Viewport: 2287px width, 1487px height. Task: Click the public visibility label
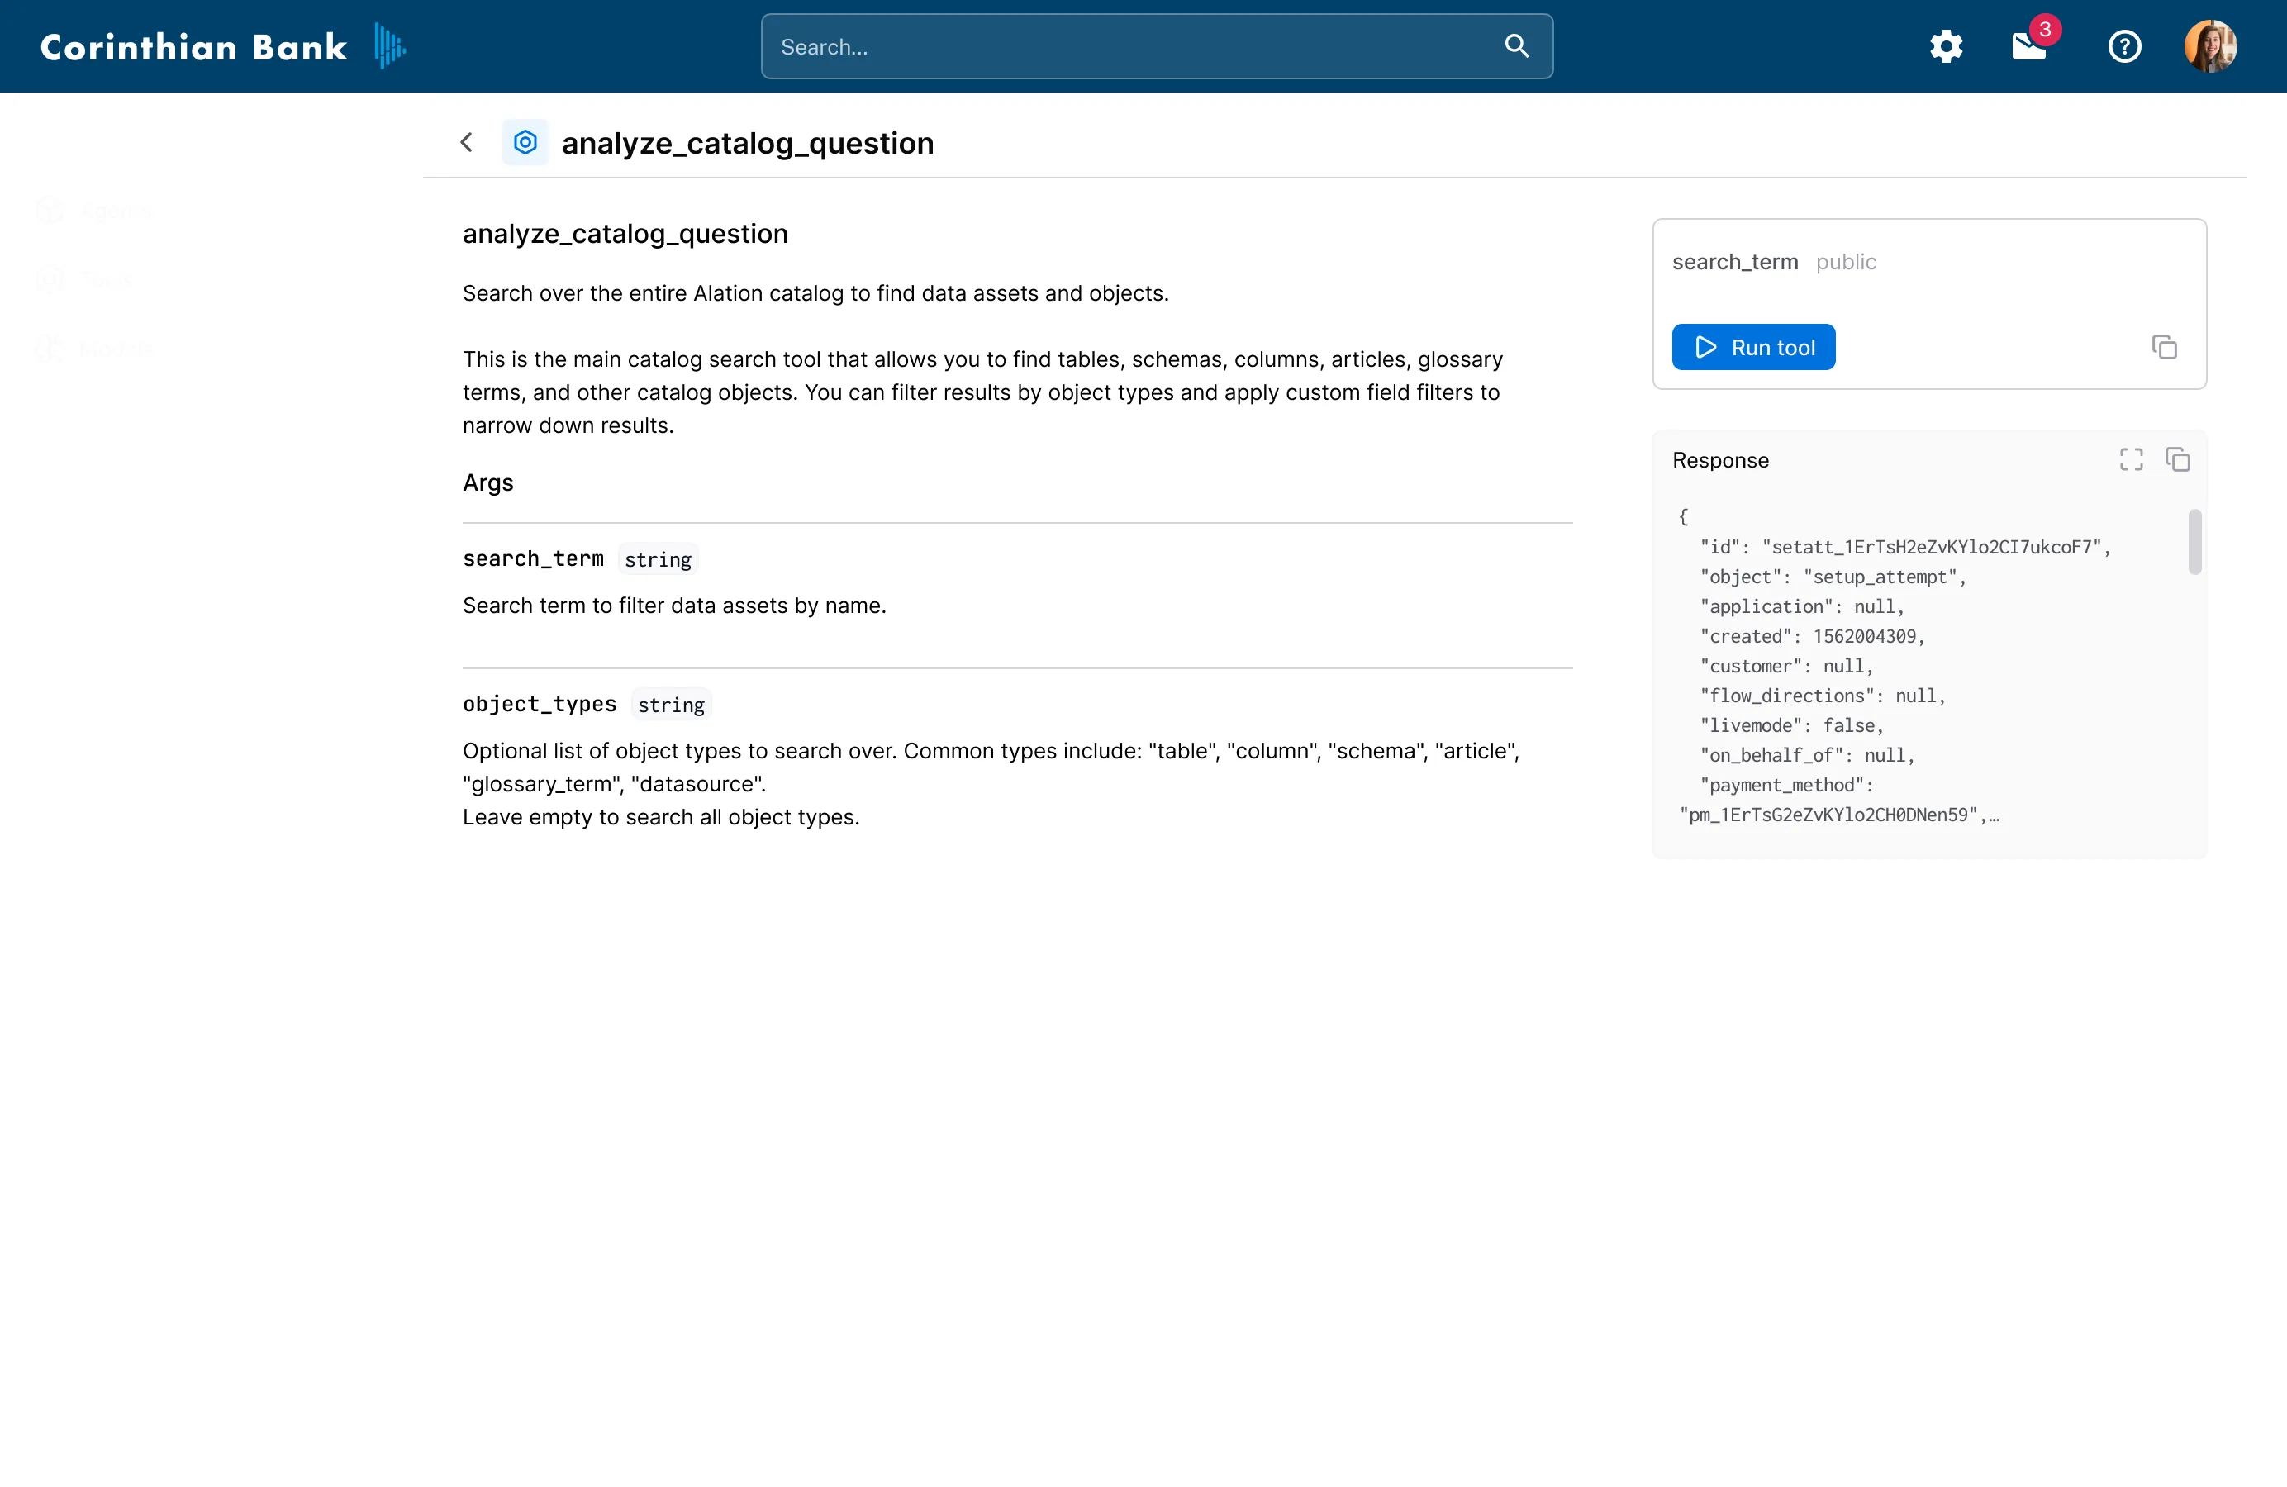[x=1846, y=262]
